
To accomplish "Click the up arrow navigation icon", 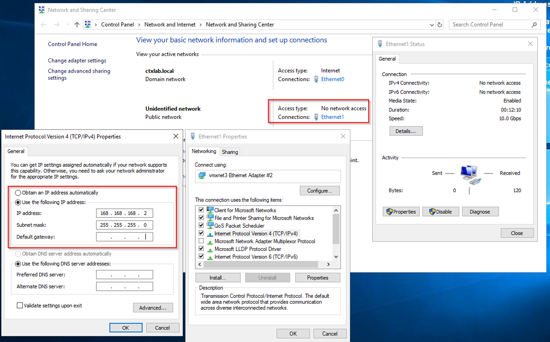I will pyautogui.click(x=77, y=24).
